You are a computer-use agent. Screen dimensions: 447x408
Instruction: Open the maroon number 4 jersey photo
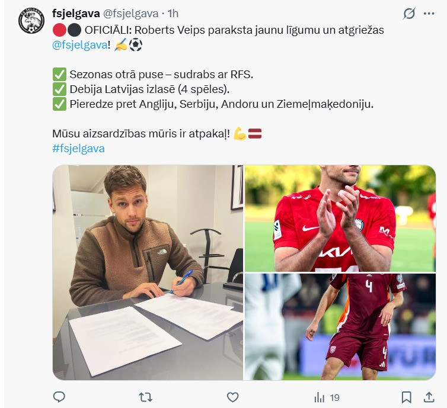click(x=340, y=327)
